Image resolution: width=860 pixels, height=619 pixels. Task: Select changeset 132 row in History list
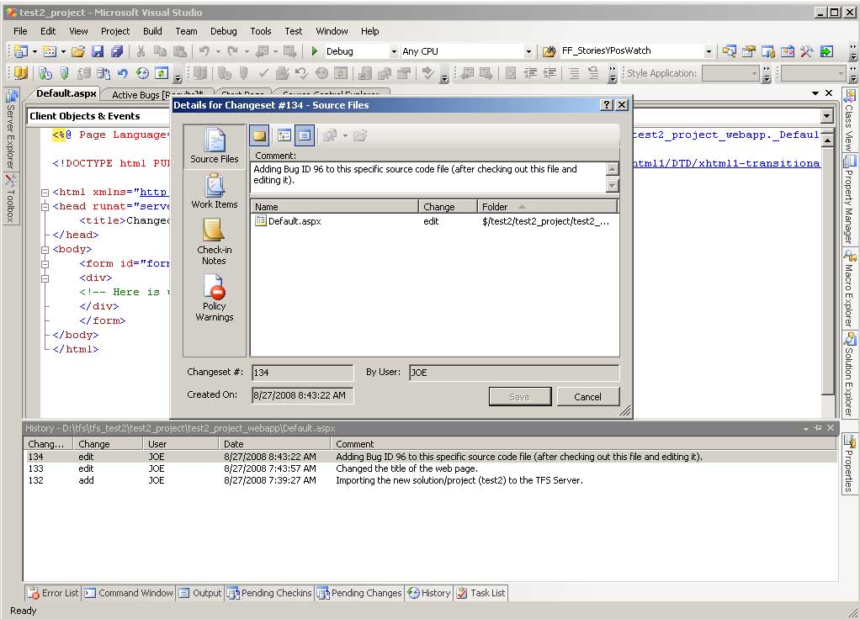431,480
